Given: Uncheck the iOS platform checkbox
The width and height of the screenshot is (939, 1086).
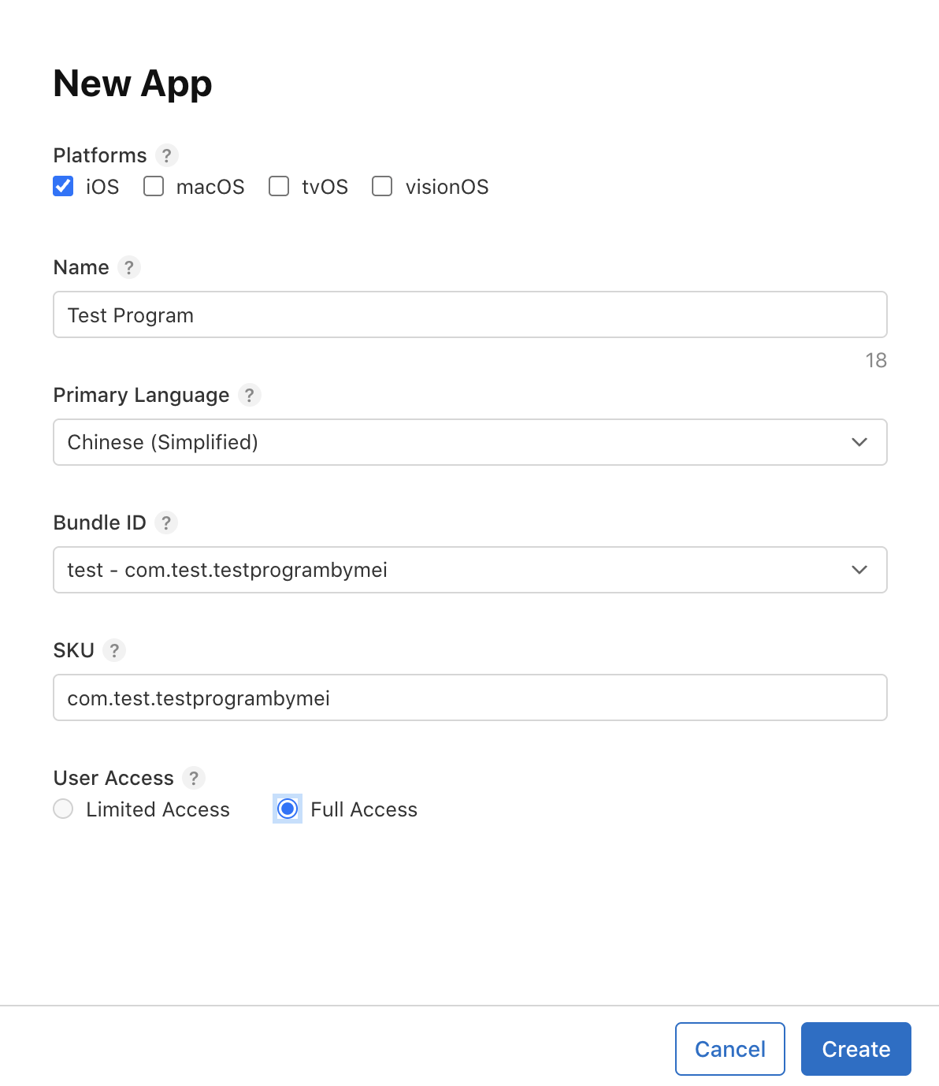Looking at the screenshot, I should click(63, 186).
